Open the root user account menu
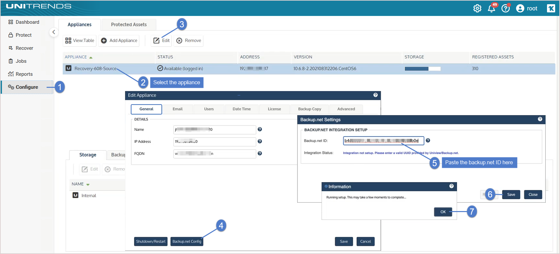The height and width of the screenshot is (254, 560). (527, 8)
